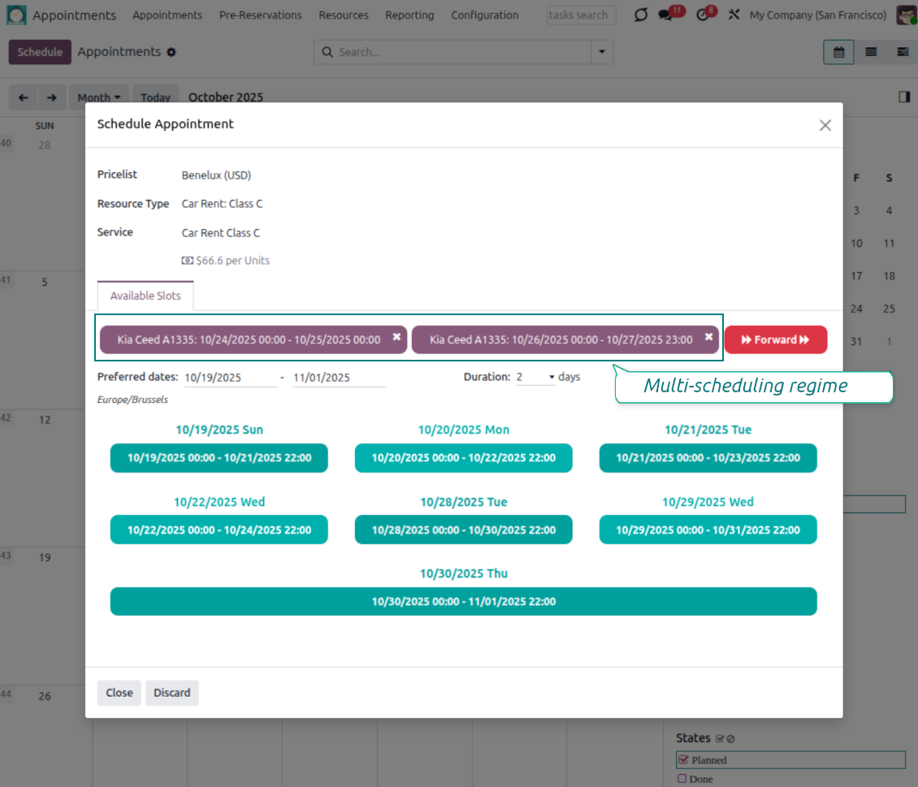Open the Duration days dropdown
This screenshot has height=787, width=918.
click(x=536, y=378)
